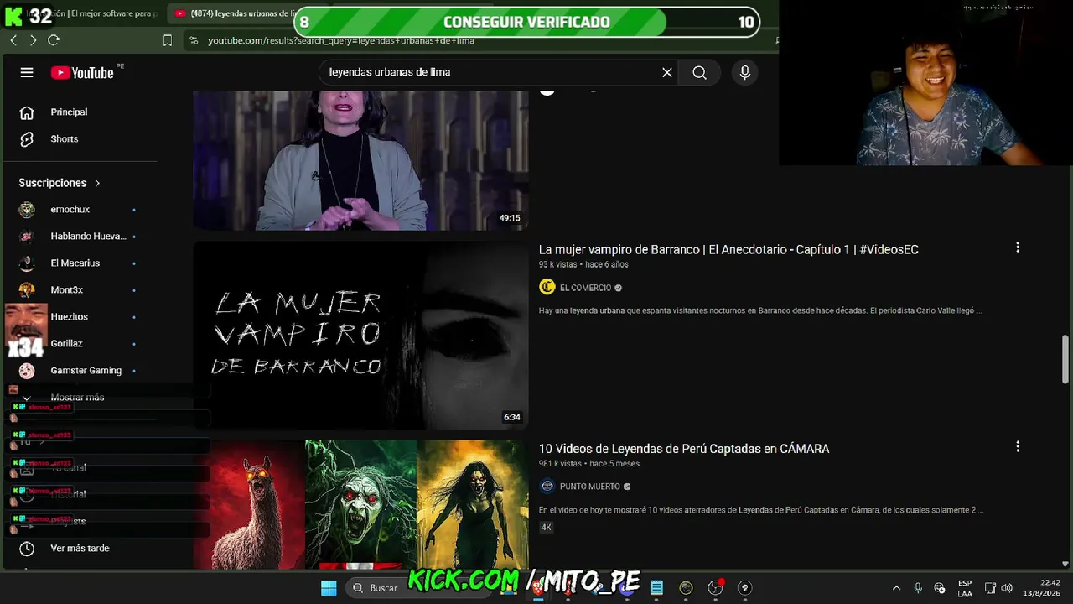
Task: Go back with the browser back arrow
Action: coord(13,40)
